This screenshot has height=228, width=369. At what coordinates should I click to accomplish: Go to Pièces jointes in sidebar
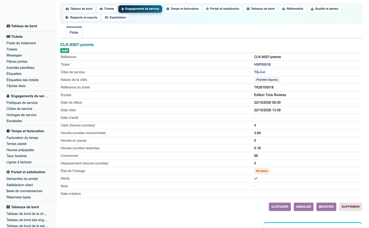(x=17, y=62)
